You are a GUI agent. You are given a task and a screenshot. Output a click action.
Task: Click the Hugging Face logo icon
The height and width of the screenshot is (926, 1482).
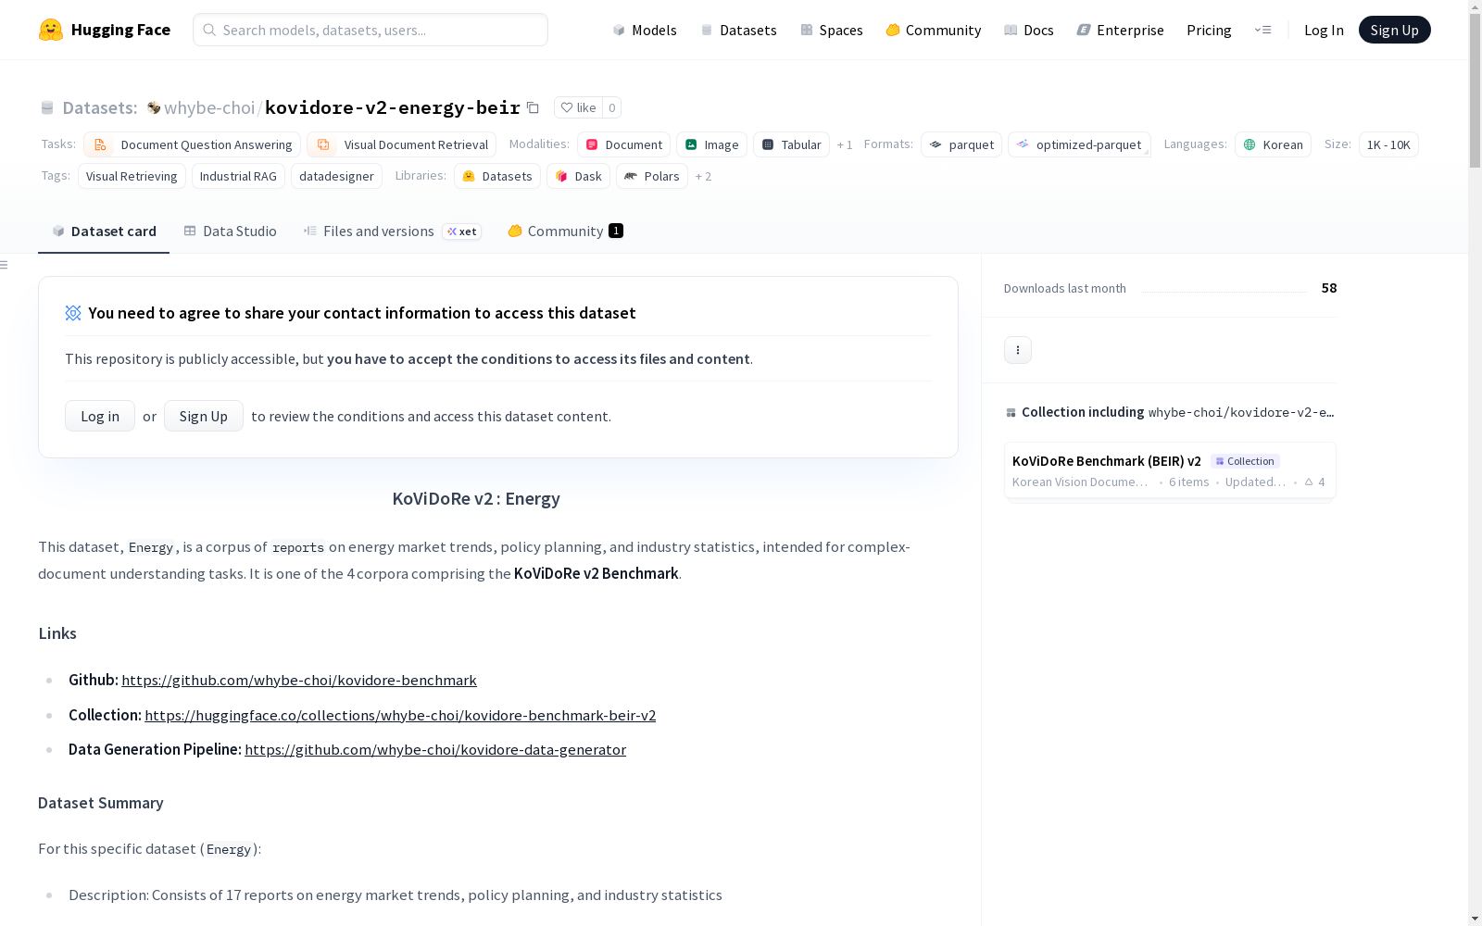click(x=51, y=30)
